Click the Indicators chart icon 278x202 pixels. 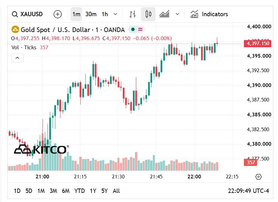click(194, 14)
